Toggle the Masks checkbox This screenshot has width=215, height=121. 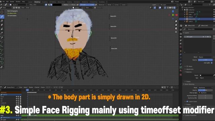click(x=187, y=67)
